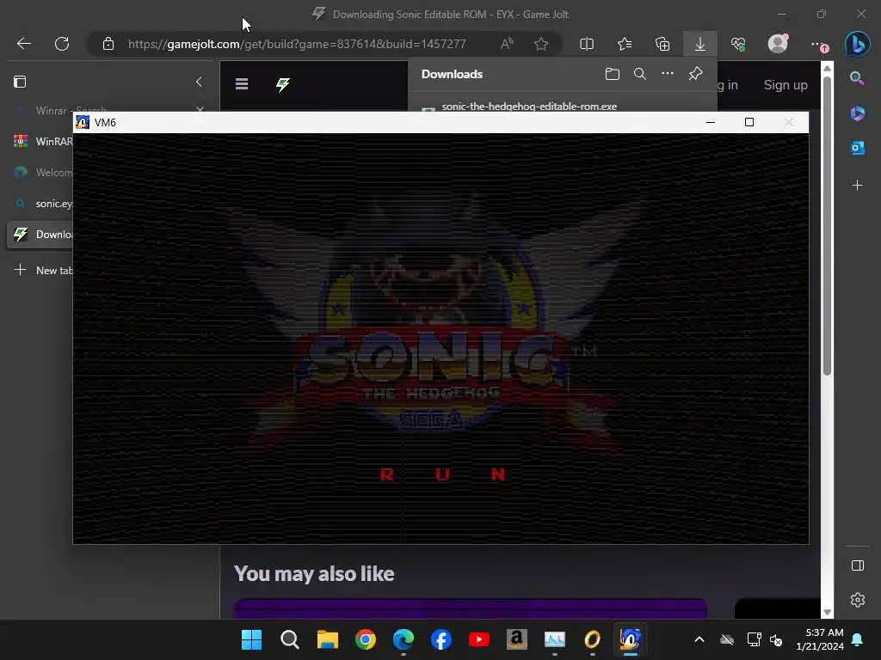This screenshot has width=881, height=660.
Task: Open Read aloud in address bar
Action: coord(507,44)
